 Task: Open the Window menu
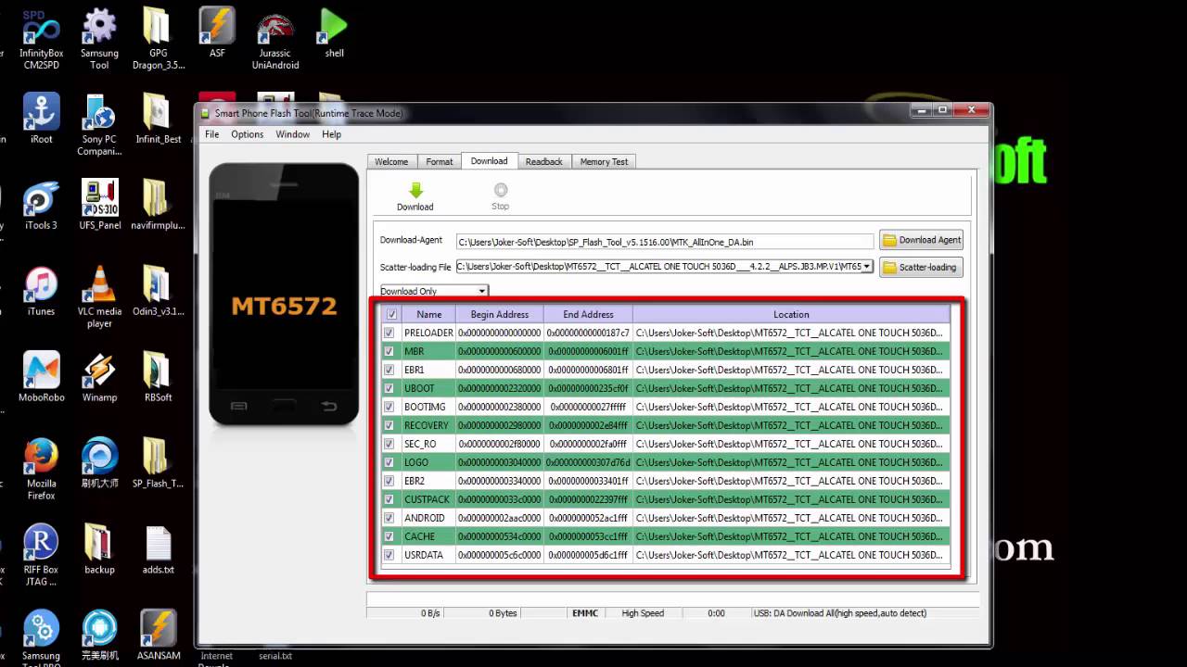pos(293,134)
